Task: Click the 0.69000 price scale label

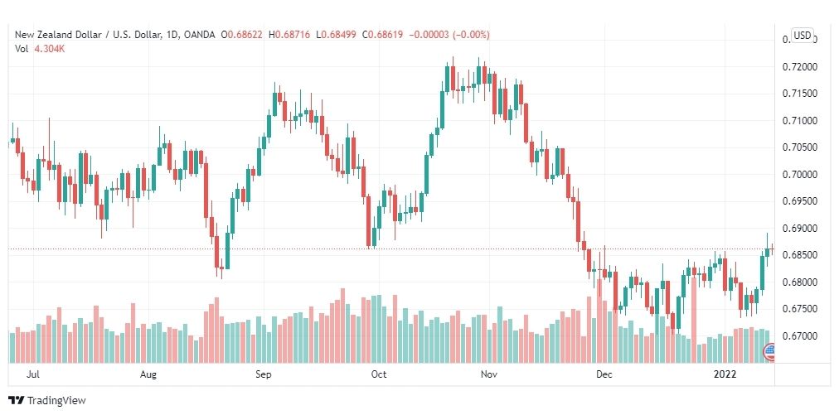Action: pyautogui.click(x=799, y=229)
